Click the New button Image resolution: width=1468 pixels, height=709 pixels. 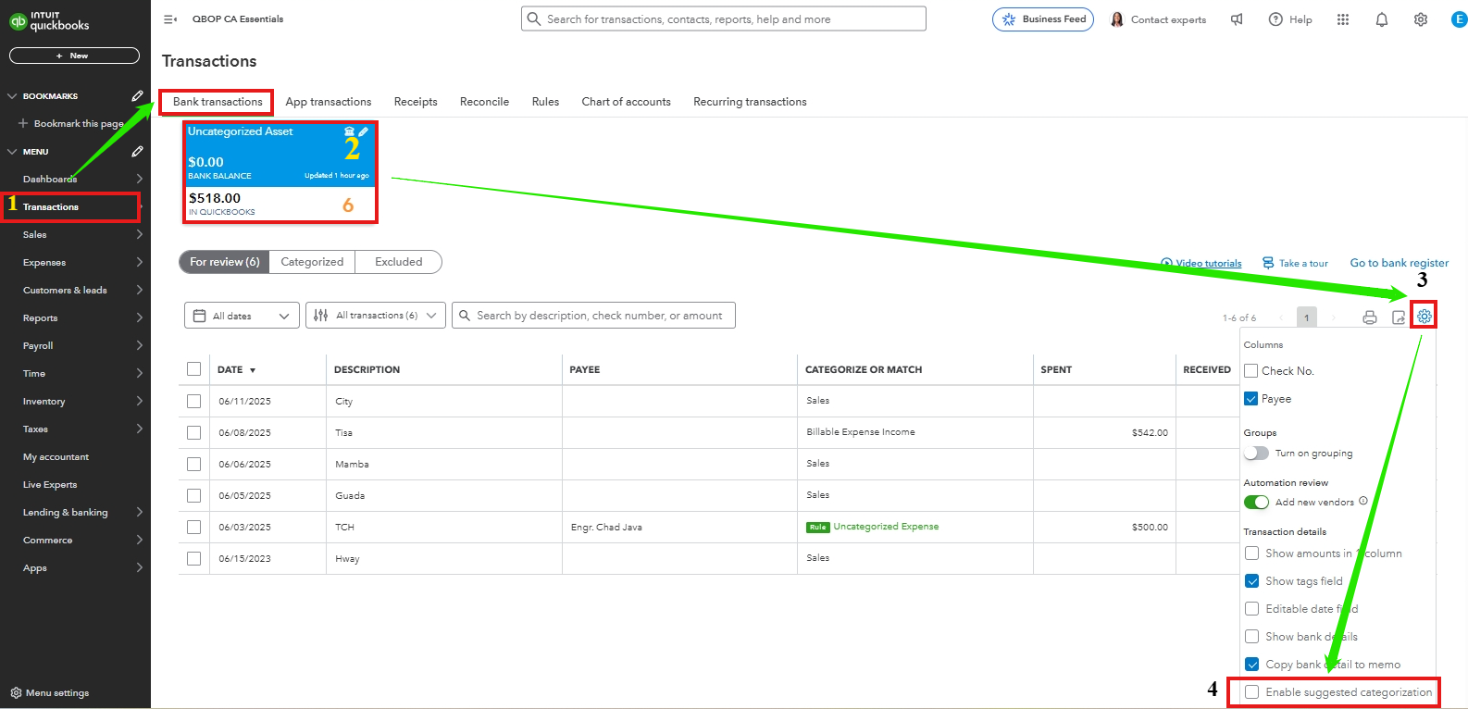coord(74,56)
